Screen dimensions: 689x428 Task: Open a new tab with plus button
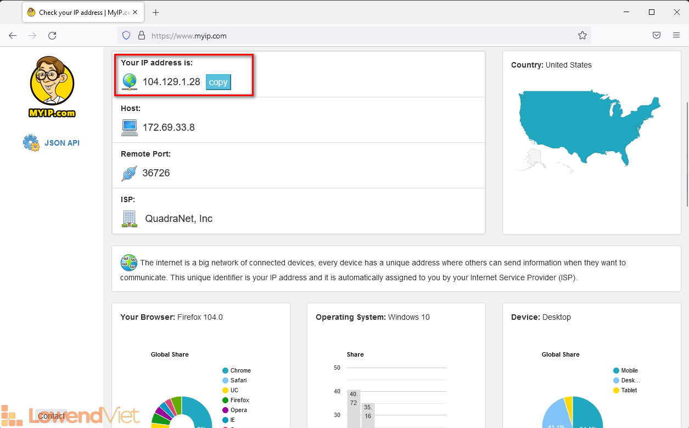tap(156, 13)
